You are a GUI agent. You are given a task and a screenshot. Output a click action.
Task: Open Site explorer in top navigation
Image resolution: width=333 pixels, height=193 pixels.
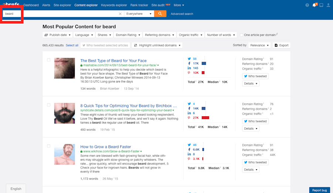click(x=62, y=5)
